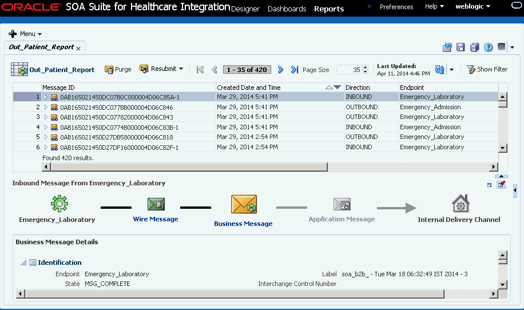Viewport: 524px width, 310px height.
Task: Select the Out_Patient_Report tab
Action: (41, 47)
